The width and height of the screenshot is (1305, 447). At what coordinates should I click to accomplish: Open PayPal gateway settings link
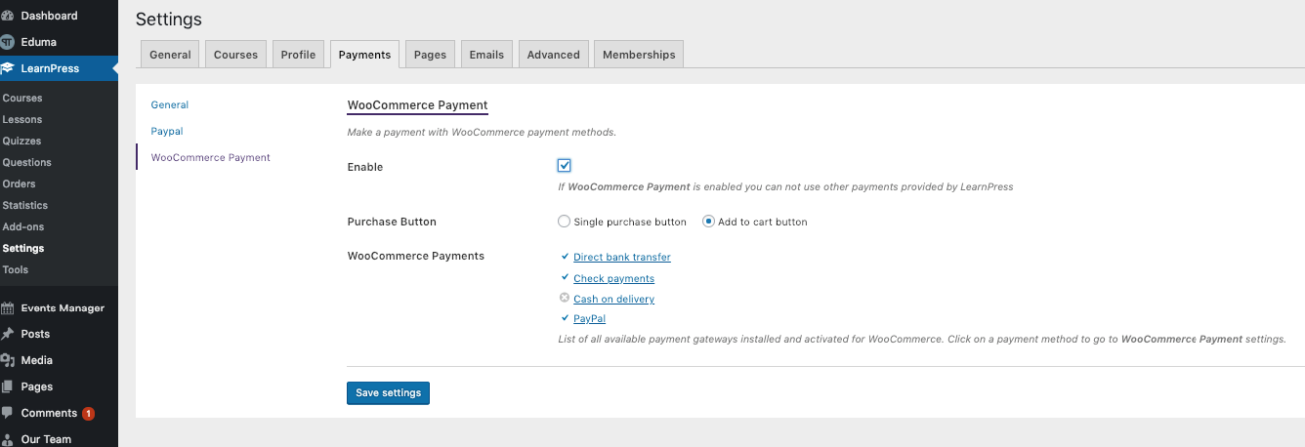click(x=589, y=319)
